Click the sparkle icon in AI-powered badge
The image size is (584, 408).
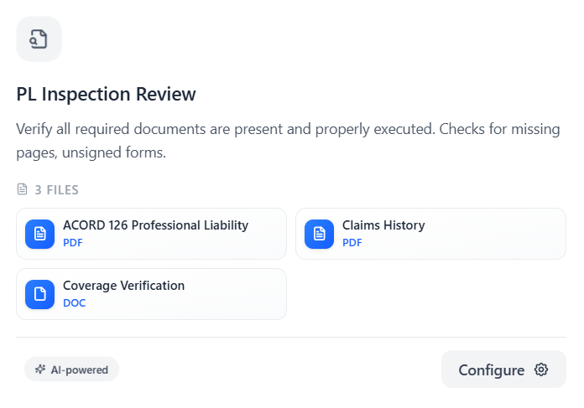[40, 369]
